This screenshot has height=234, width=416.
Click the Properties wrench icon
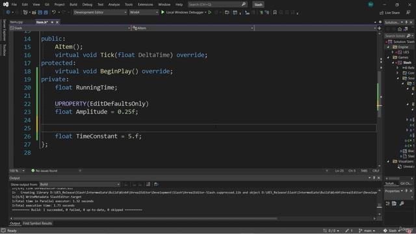402,203
